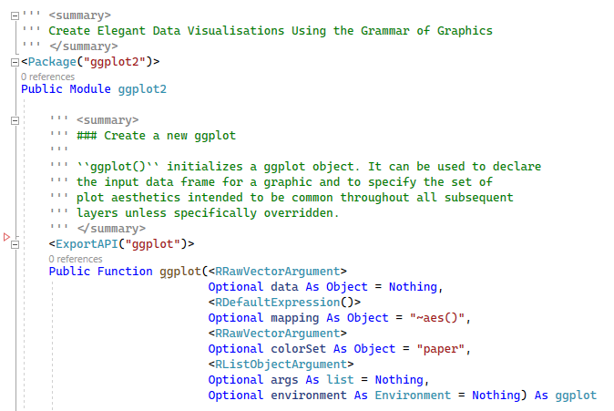Viewport: 614px width, 411px height.
Task: Collapse the 'Create a new ggplot' summary comment
Action: (x=14, y=120)
